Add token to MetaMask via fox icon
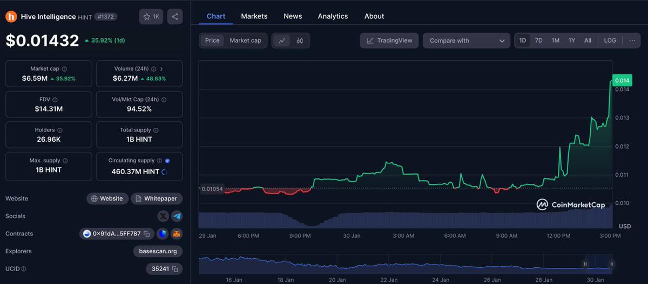 [x=177, y=234]
